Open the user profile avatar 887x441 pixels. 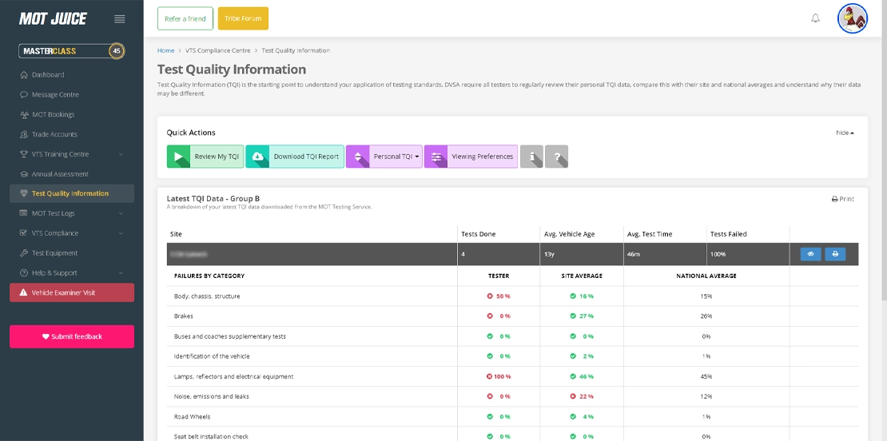coord(853,18)
